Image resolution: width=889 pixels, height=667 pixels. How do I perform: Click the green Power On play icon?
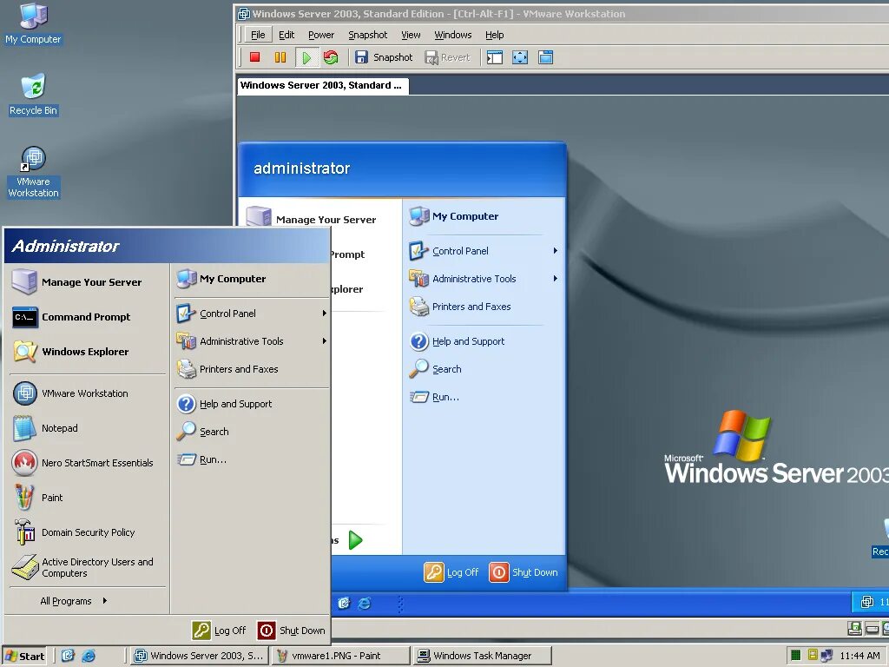tap(306, 57)
